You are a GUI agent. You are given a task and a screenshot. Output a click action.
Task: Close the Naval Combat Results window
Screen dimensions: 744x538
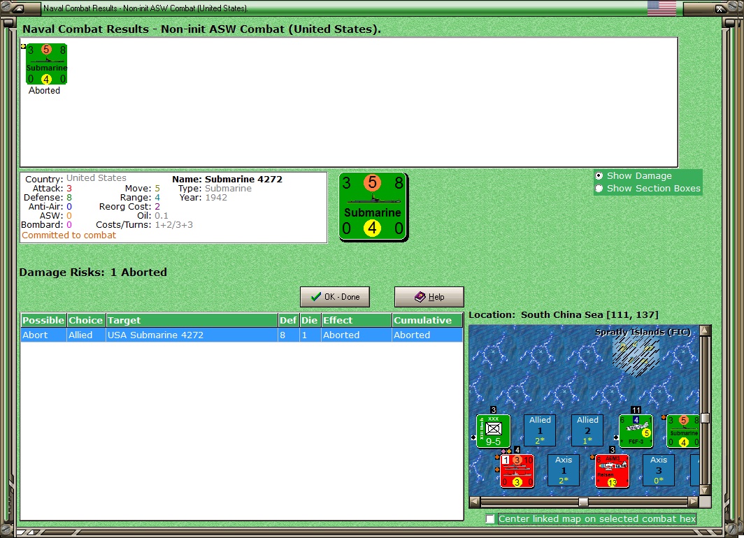point(720,8)
